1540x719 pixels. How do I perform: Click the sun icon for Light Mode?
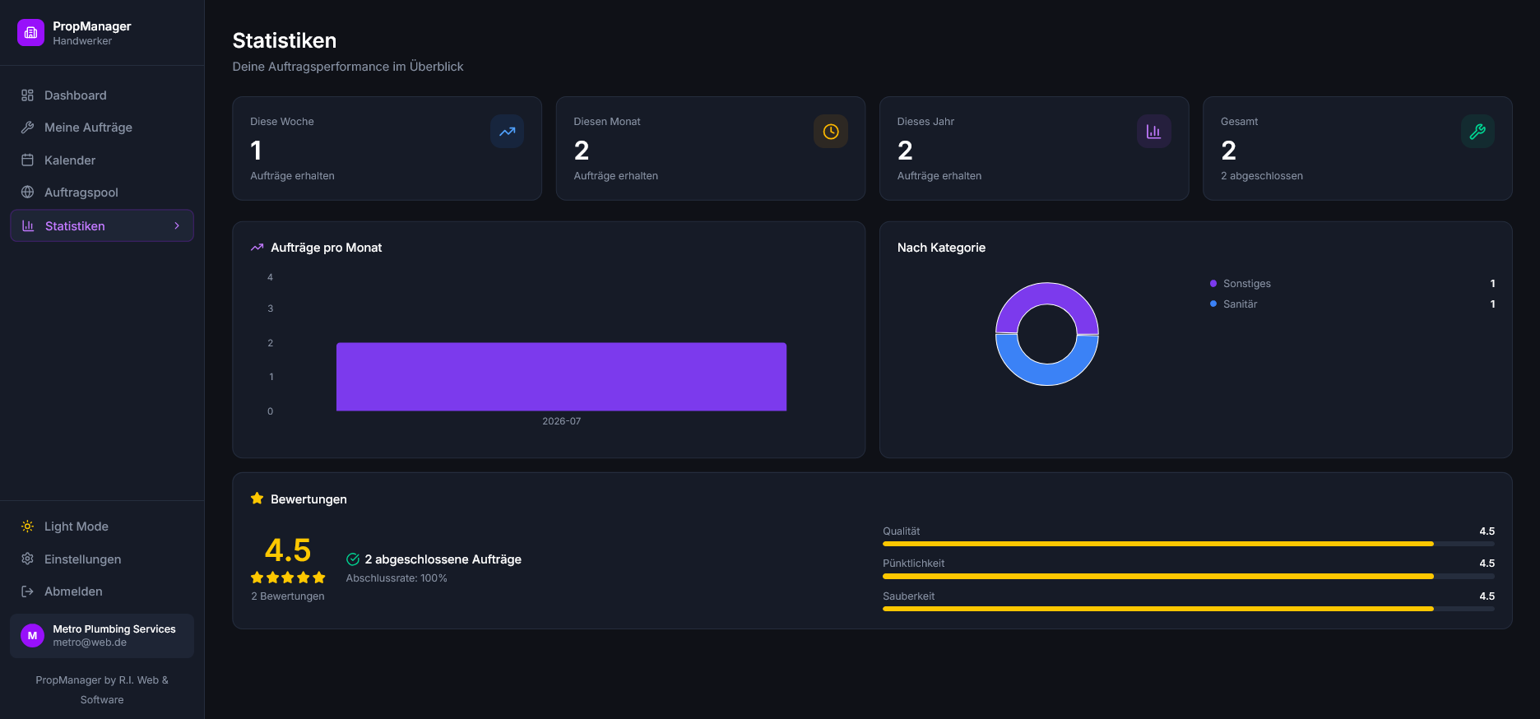(27, 526)
